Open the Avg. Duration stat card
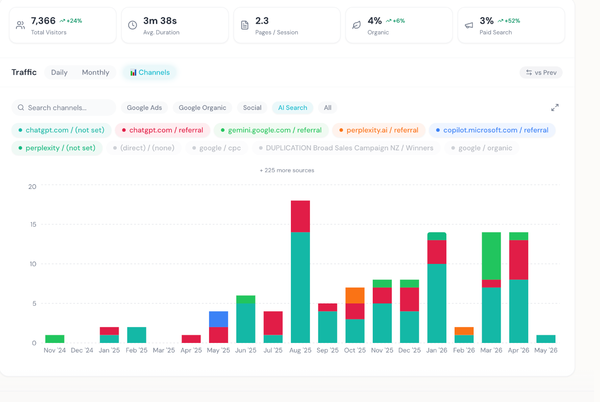The height and width of the screenshot is (402, 600). (x=175, y=25)
